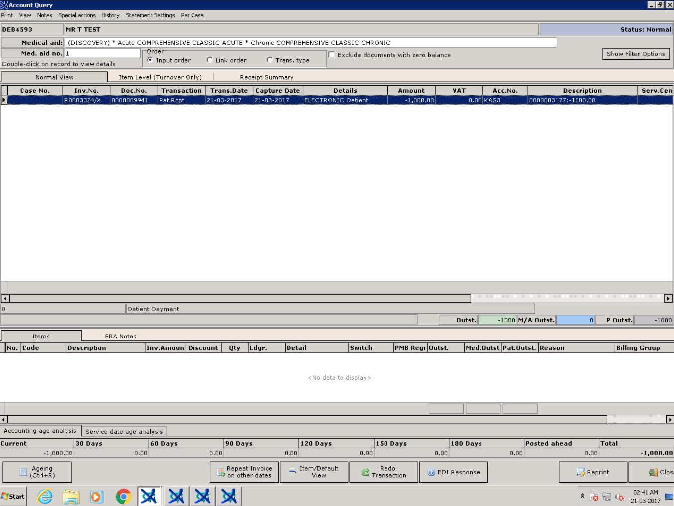The width and height of the screenshot is (674, 506).
Task: Open the muted volume tray icon
Action: coord(620,497)
